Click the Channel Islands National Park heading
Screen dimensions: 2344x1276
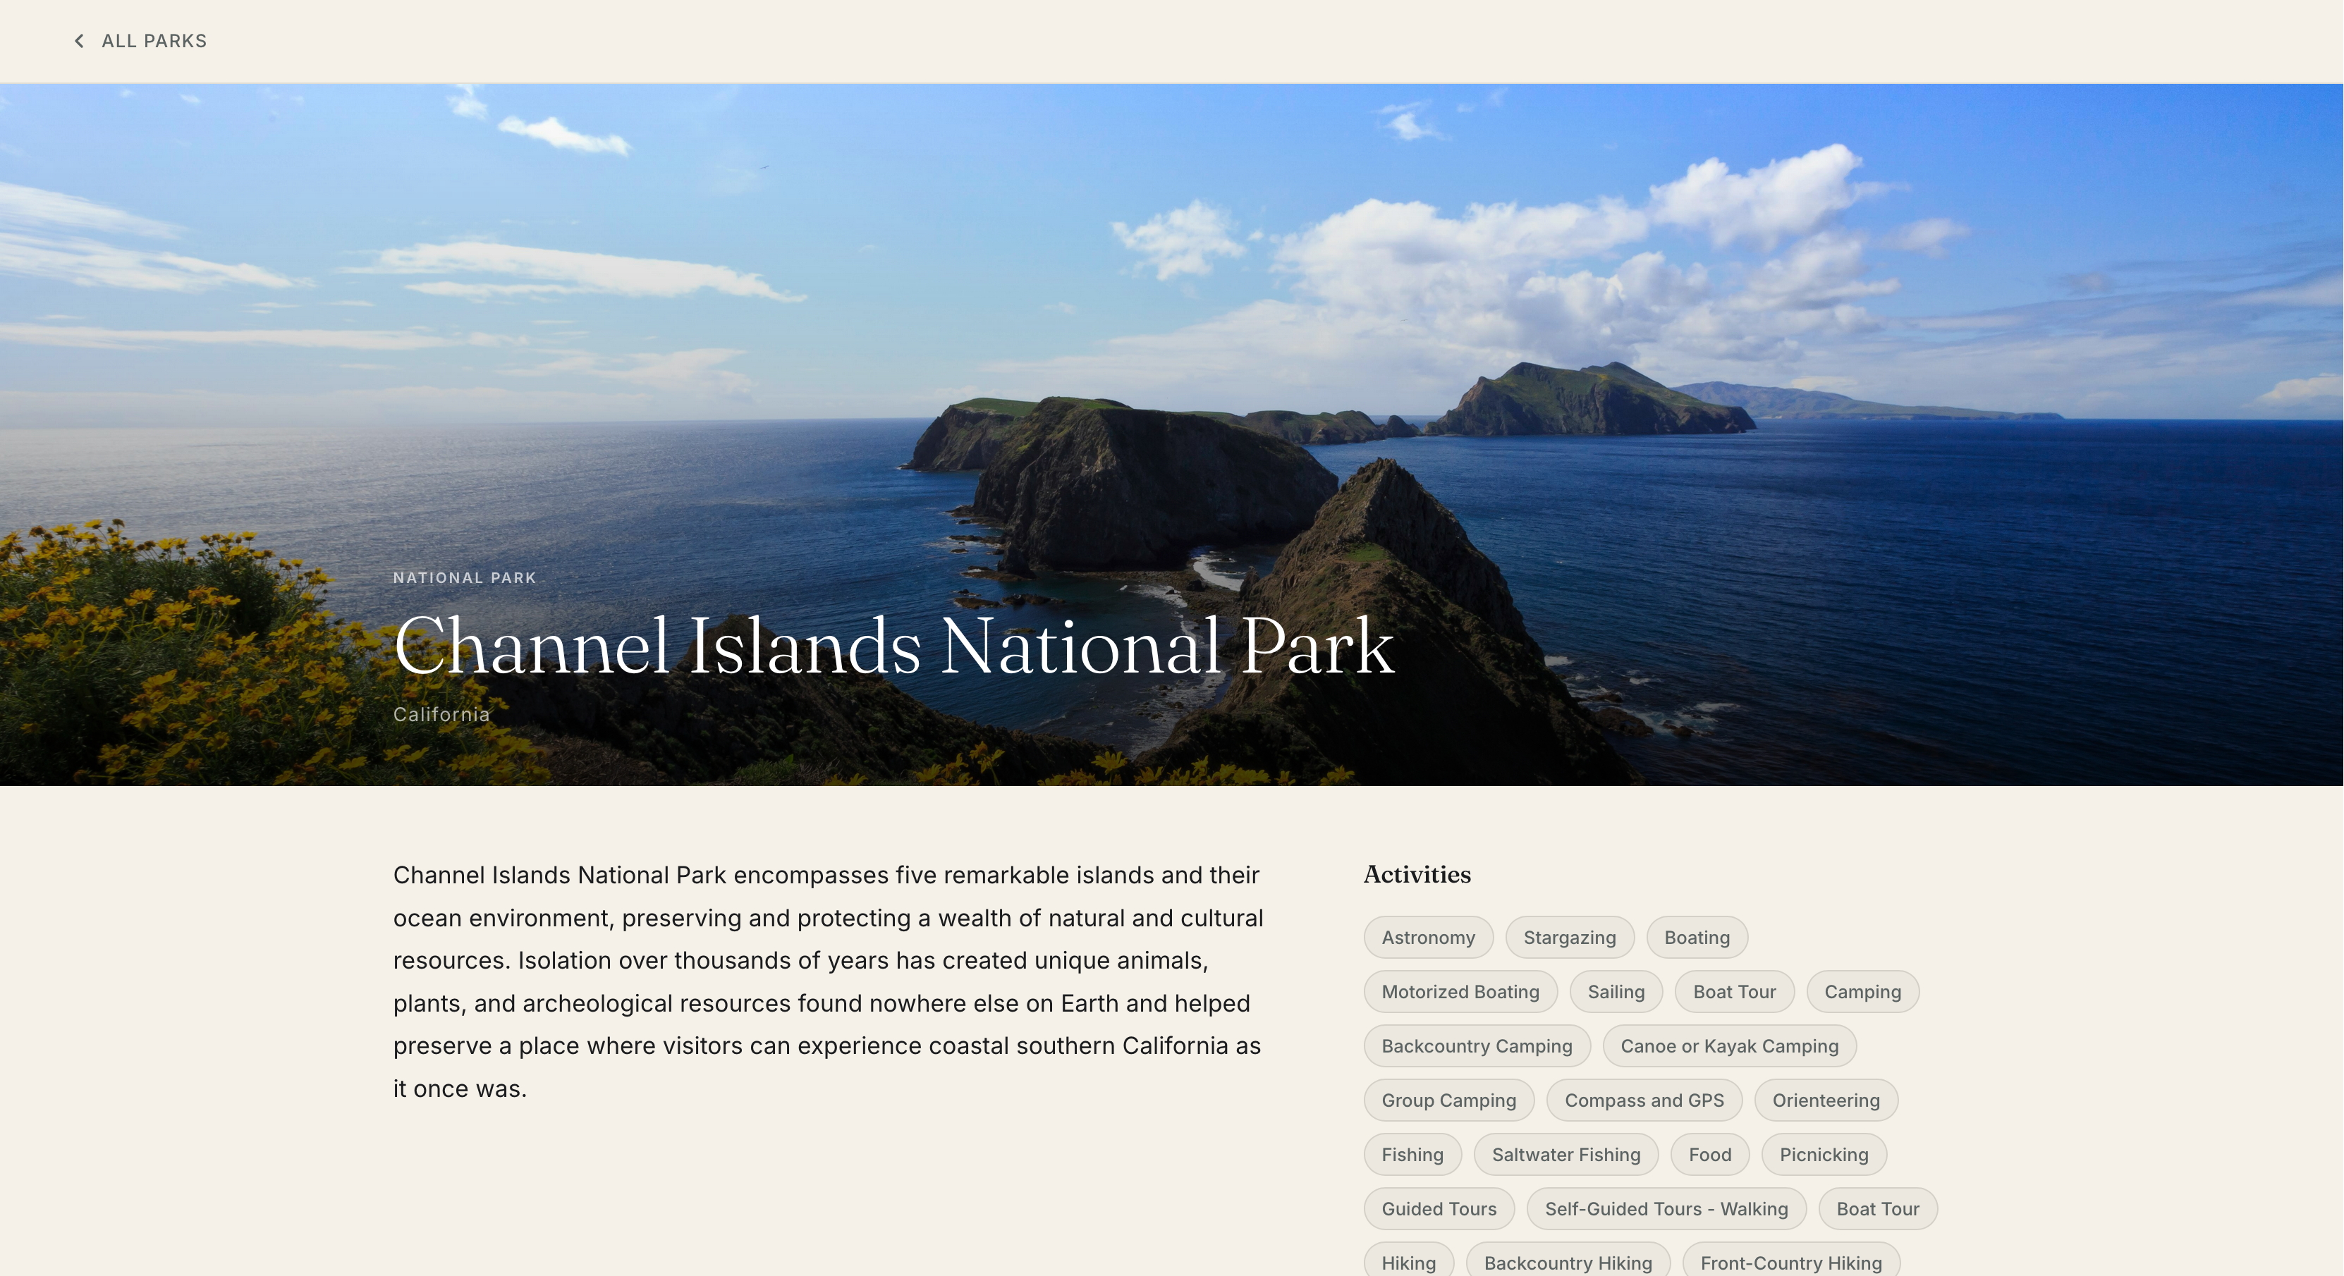[893, 646]
